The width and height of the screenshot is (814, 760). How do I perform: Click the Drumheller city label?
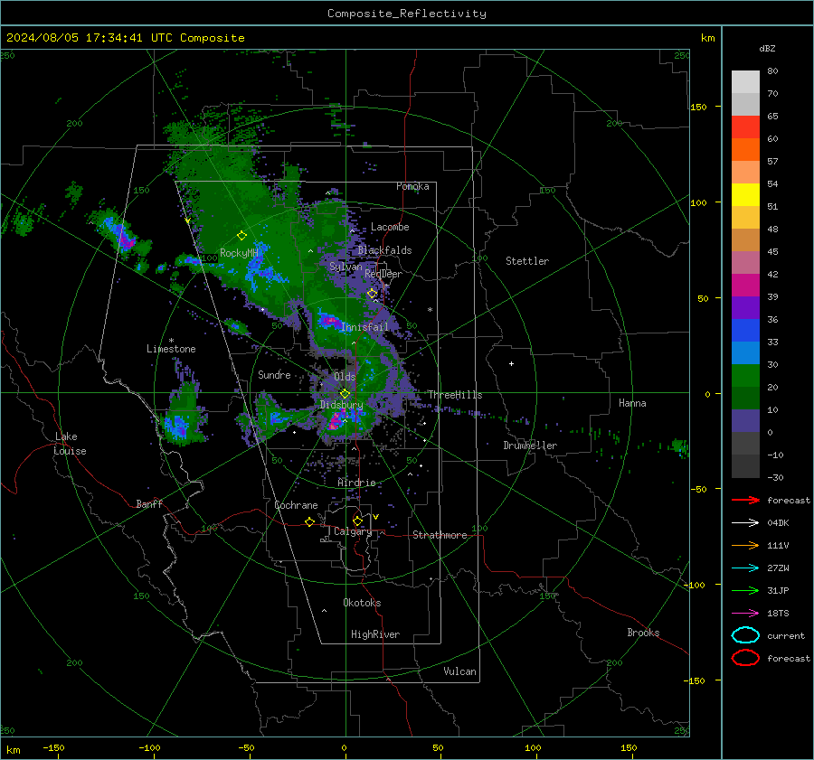click(x=530, y=446)
